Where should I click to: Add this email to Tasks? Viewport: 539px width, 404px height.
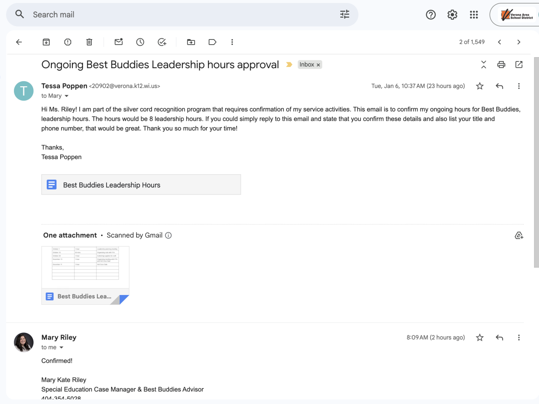162,42
